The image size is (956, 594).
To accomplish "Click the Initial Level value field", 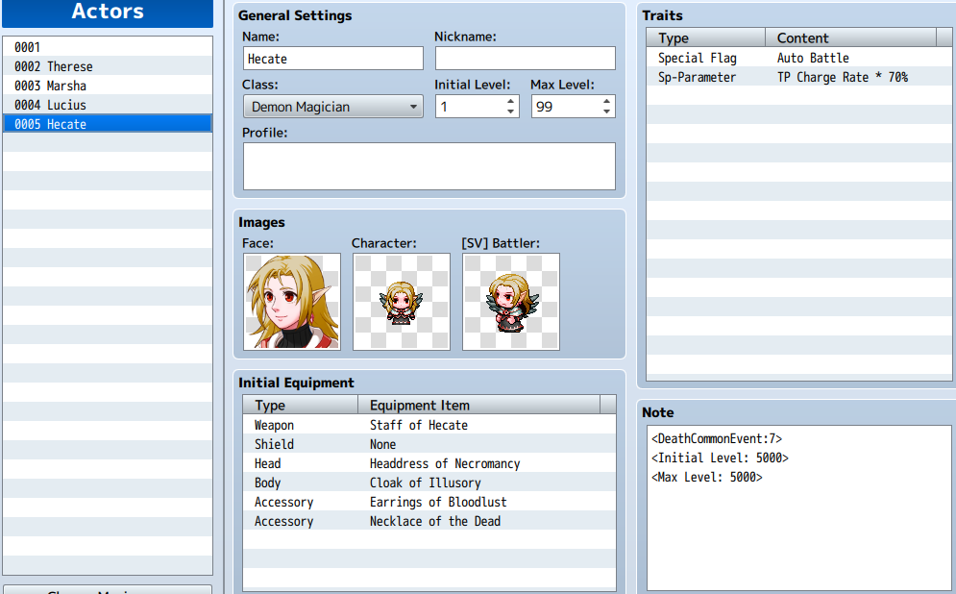I will (470, 107).
